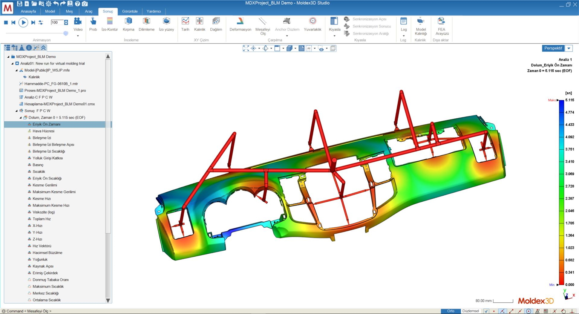Click the project tree scrollbar down arrow
The height and width of the screenshot is (314, 579).
108,300
